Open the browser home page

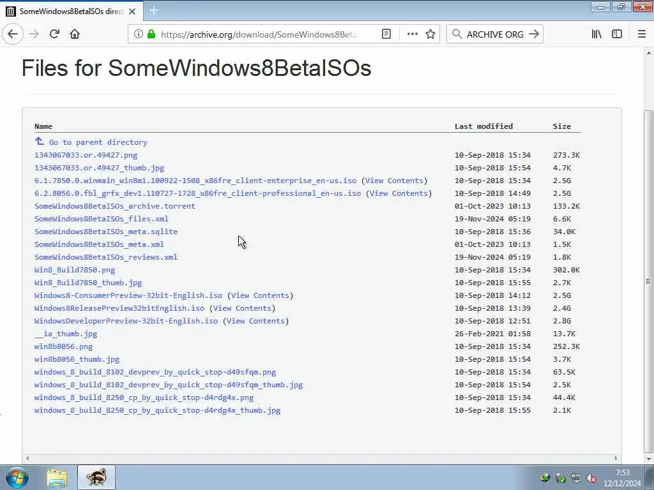(x=75, y=34)
